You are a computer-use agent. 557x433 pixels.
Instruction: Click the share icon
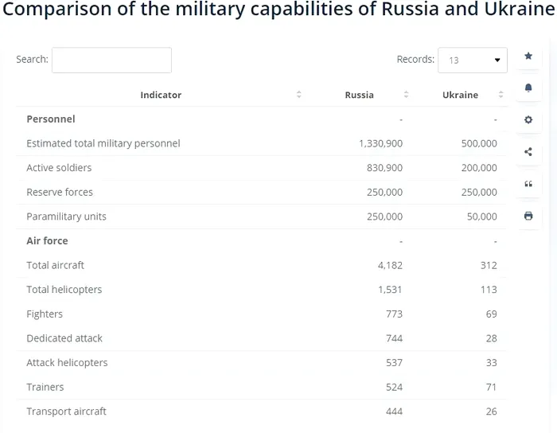pyautogui.click(x=528, y=152)
